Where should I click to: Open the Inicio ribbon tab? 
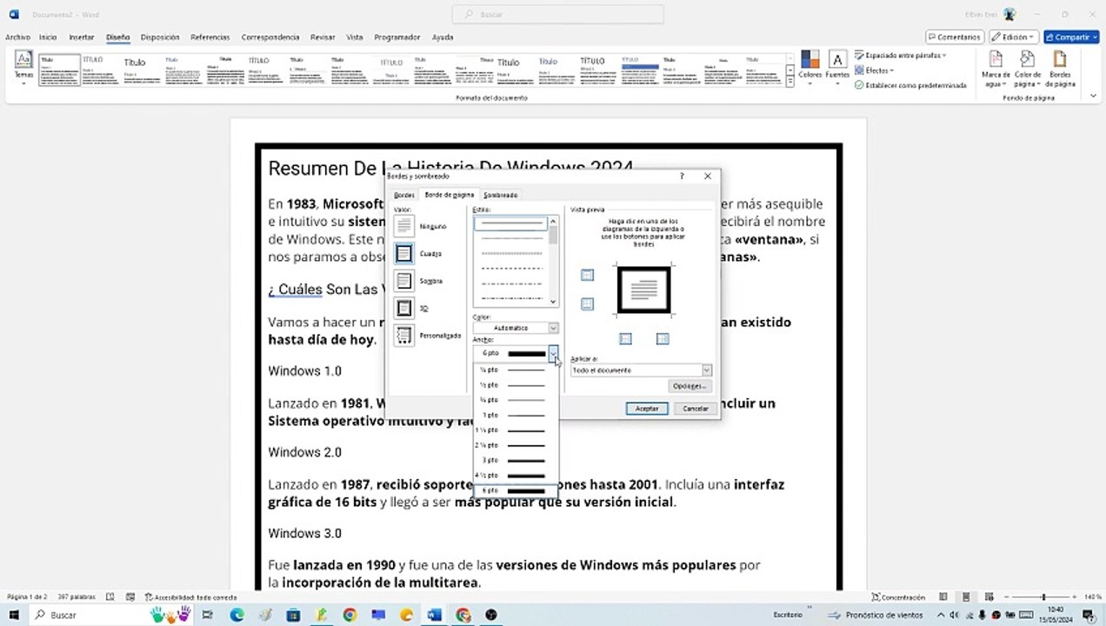pyautogui.click(x=48, y=37)
